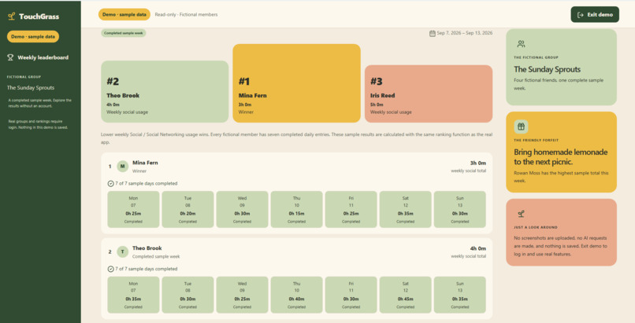Click top bar Demo sample data badge

click(124, 14)
